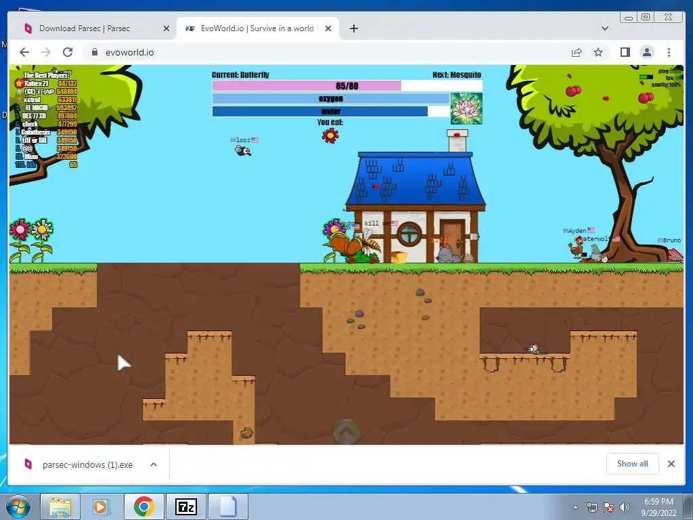This screenshot has height=520, width=693.
Task: Open Action Center flag icon
Action: point(608,507)
